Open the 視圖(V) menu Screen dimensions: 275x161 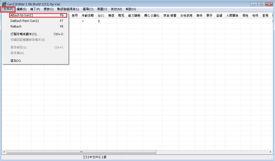[102, 9]
